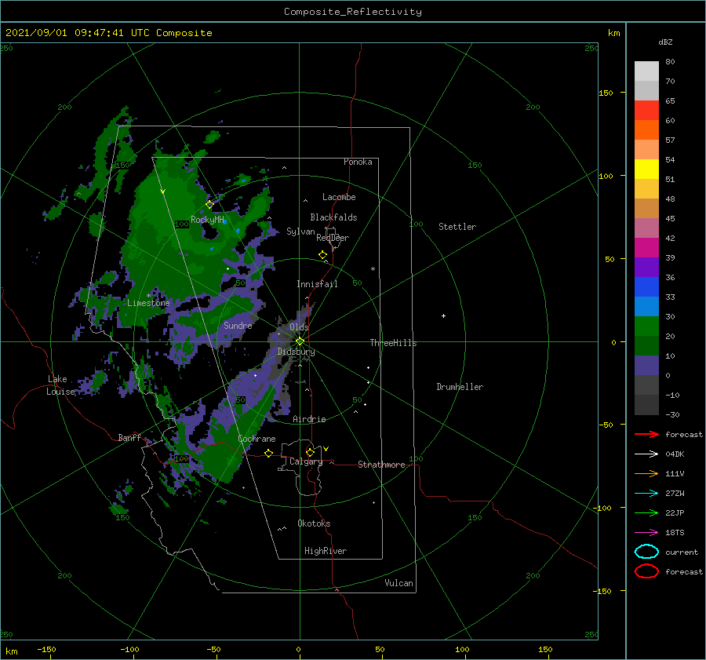This screenshot has height=660, width=706.
Task: Click the Stettler label on map
Action: coord(457,227)
